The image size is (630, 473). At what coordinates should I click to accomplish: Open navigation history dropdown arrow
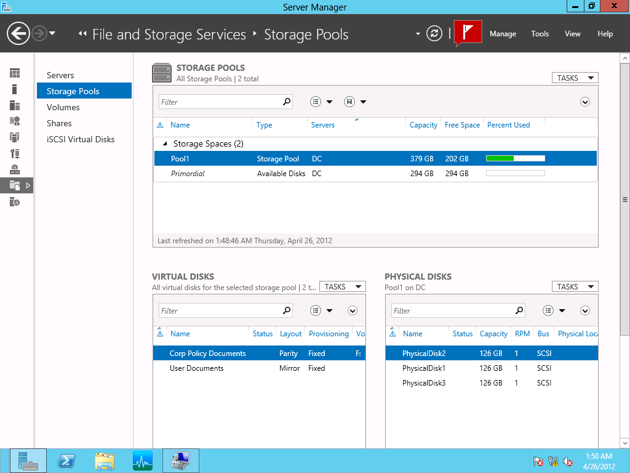(52, 33)
